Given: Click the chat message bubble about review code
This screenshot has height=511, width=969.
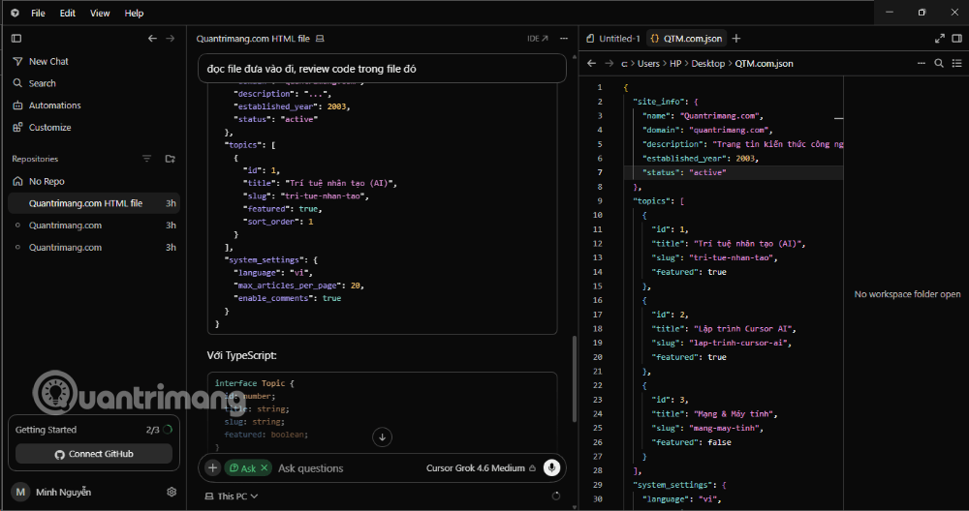Looking at the screenshot, I should coord(382,69).
